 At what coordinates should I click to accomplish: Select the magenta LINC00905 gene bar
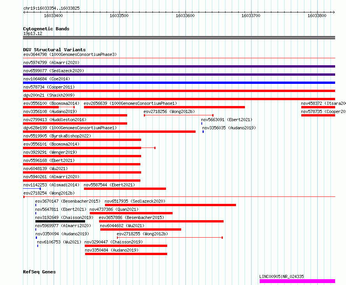[x=297, y=281]
